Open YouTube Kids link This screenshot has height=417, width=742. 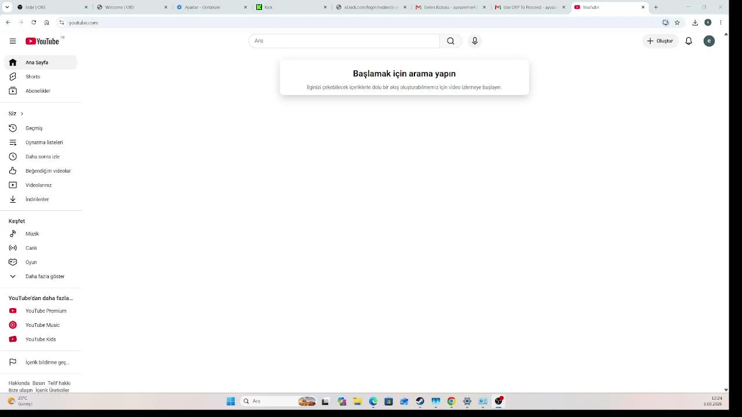(41, 339)
